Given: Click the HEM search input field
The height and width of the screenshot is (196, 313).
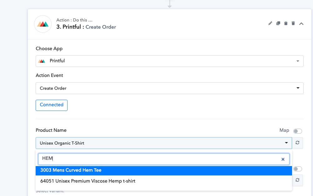Looking at the screenshot, I should pos(164,159).
